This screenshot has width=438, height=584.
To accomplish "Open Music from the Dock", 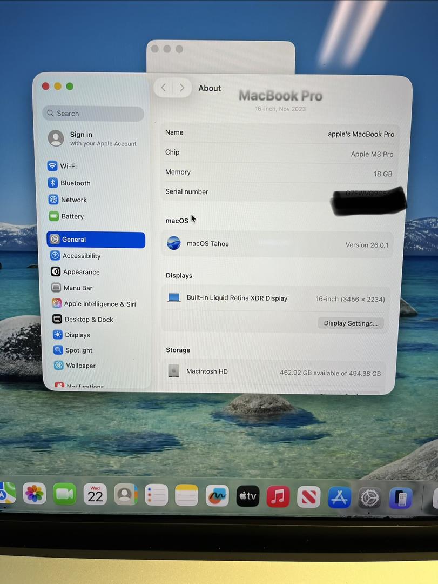I will click(278, 496).
